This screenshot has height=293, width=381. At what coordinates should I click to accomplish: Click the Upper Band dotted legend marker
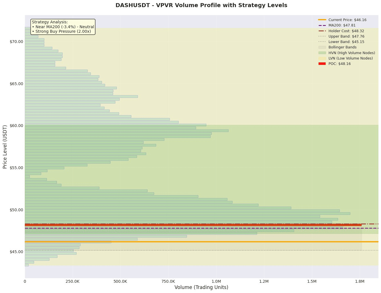[322, 36]
